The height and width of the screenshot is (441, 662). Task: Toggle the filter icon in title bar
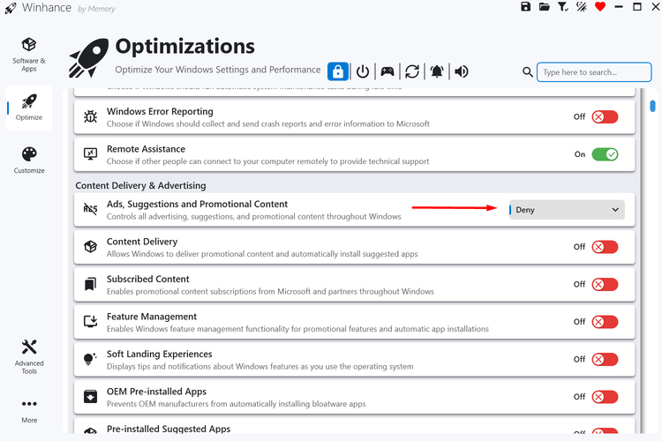(563, 7)
